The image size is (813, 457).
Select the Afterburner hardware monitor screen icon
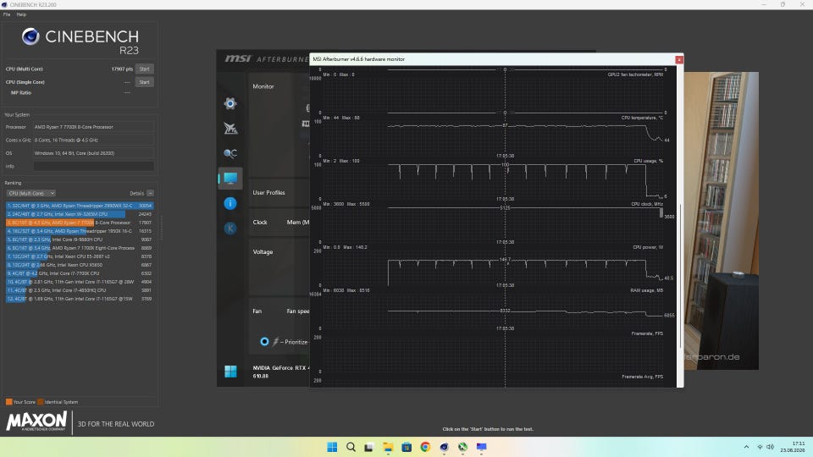click(x=230, y=179)
